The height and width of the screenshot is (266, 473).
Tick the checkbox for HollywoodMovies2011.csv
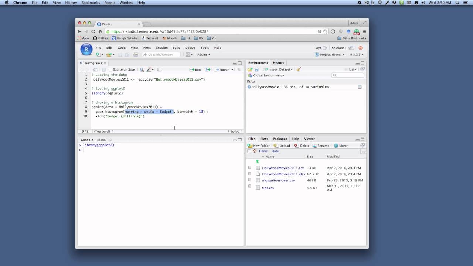point(250,168)
